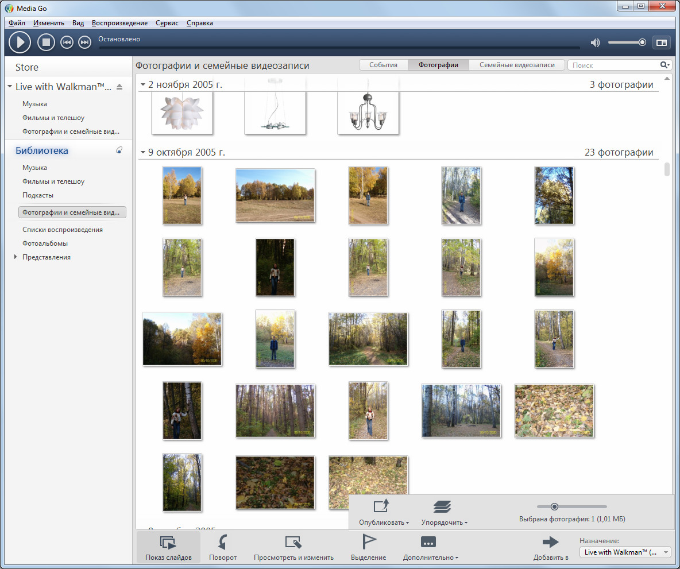The width and height of the screenshot is (680, 569).
Task: Skip to the next track
Action: [x=84, y=42]
